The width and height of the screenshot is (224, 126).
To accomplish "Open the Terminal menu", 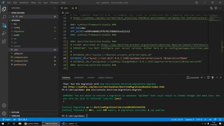I will (54, 2).
